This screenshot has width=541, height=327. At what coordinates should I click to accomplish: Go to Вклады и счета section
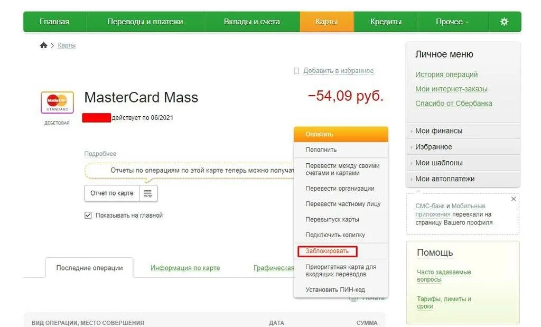coord(252,22)
